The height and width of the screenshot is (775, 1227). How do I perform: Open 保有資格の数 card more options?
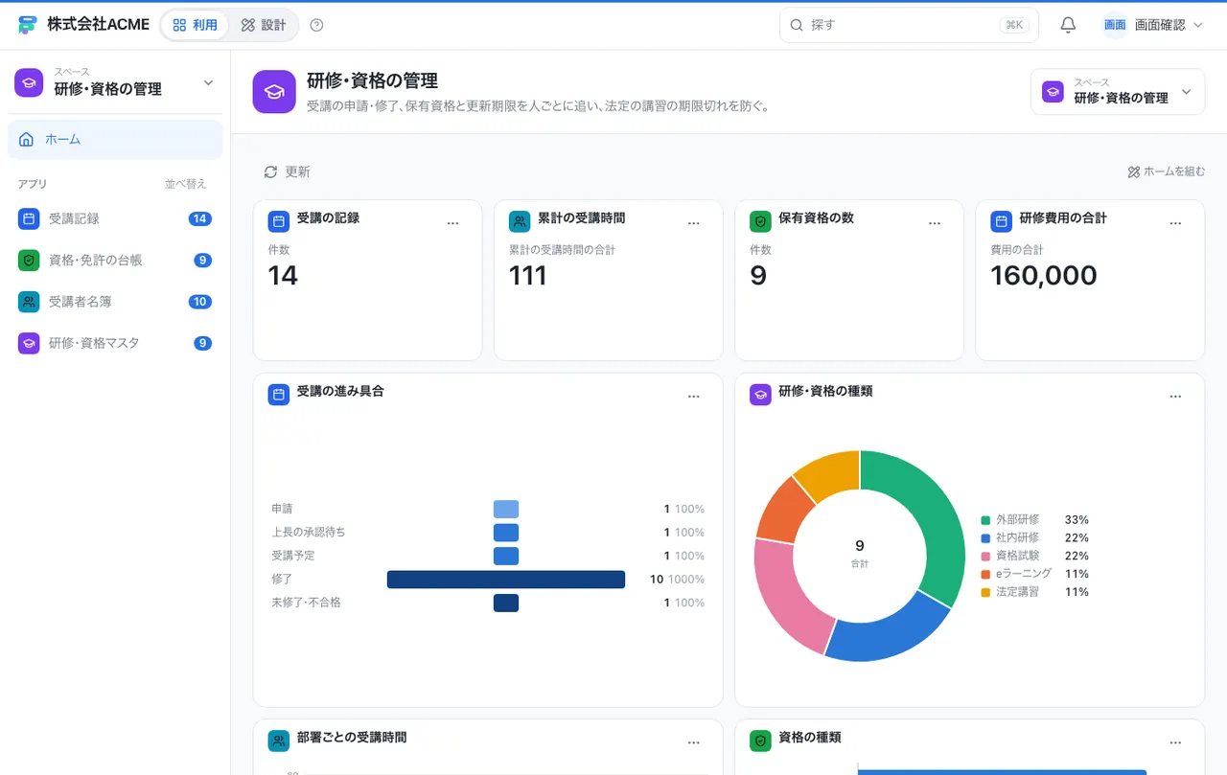935,223
